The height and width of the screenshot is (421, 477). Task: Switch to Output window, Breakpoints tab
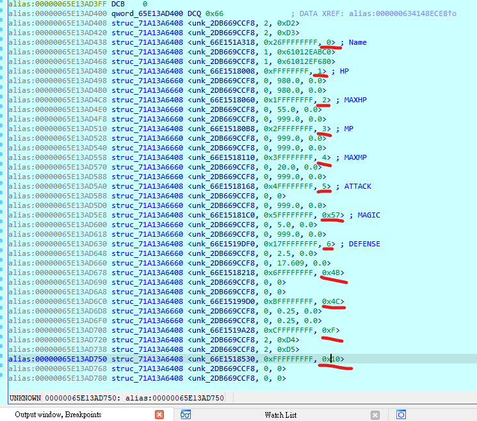58,415
